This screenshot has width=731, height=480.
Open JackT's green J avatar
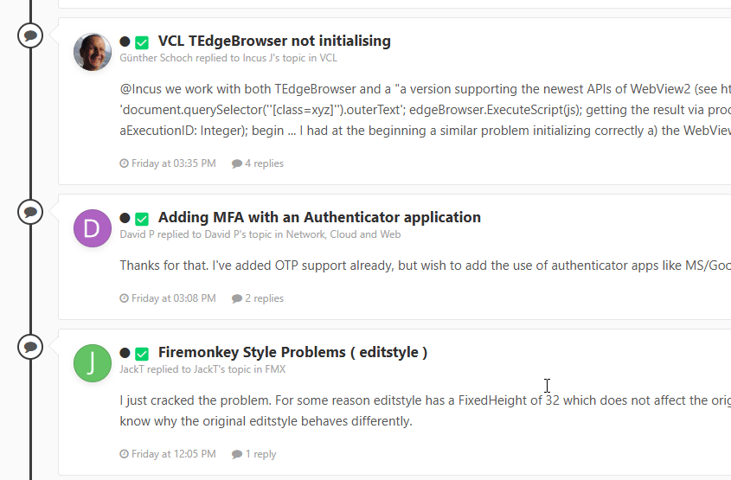tap(93, 363)
